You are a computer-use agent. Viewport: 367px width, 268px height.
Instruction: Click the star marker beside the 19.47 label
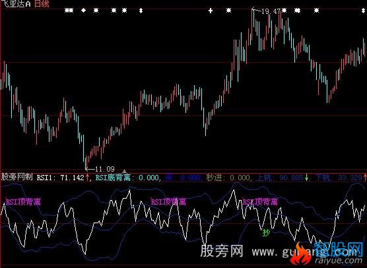(x=284, y=11)
